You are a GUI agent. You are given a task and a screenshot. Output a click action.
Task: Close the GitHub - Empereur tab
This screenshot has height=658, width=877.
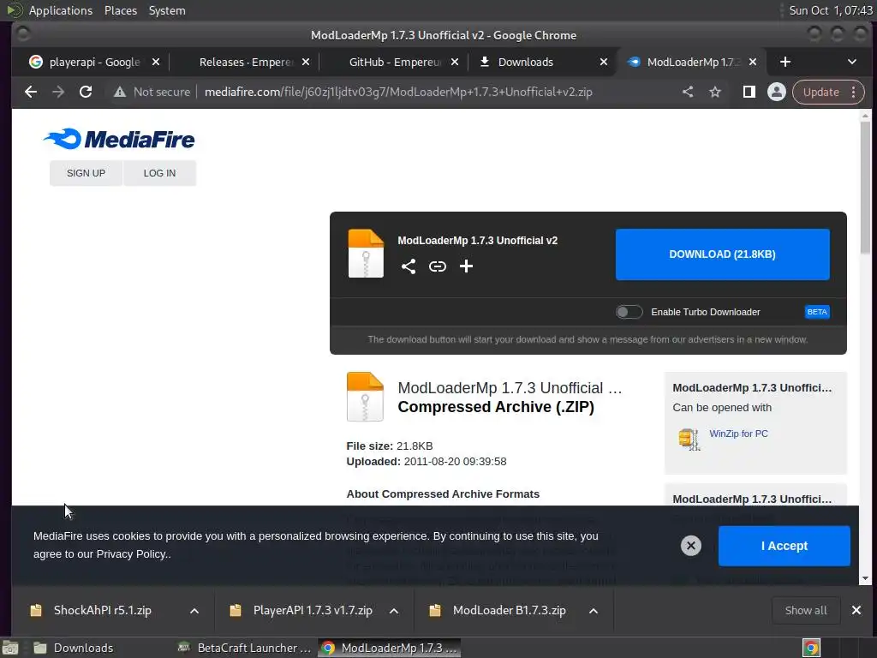[455, 62]
